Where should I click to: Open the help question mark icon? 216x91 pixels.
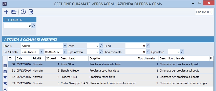pyautogui.click(x=23, y=12)
